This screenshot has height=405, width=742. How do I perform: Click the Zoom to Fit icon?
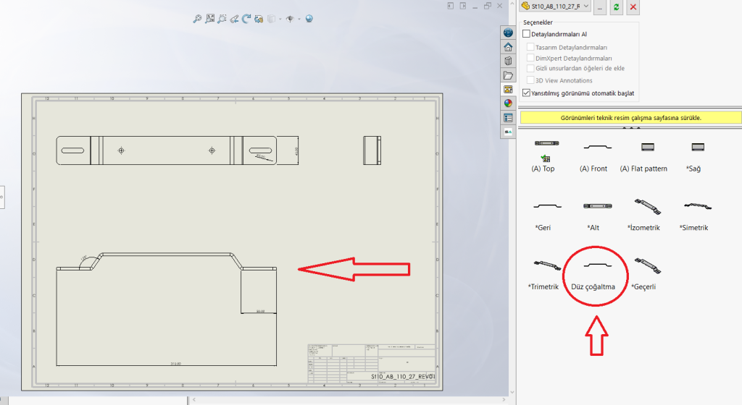click(197, 19)
